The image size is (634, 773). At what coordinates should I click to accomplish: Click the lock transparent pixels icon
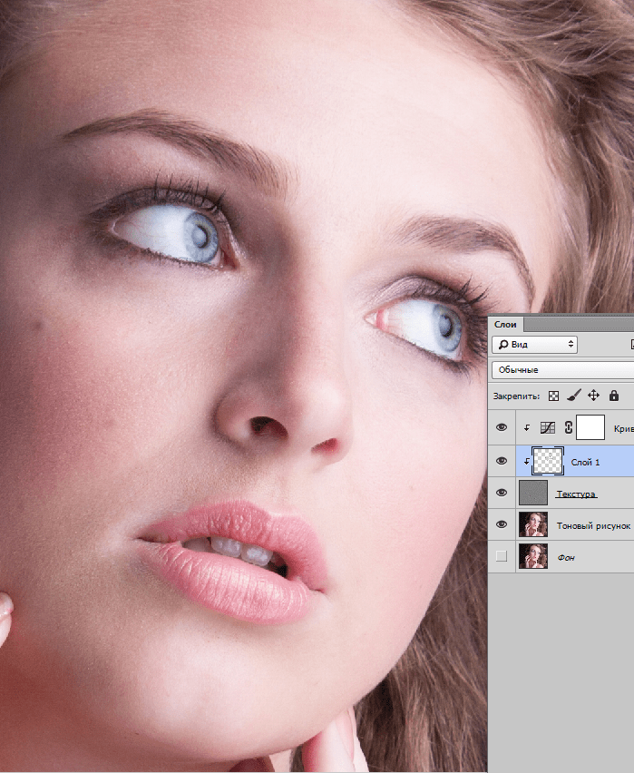pos(554,396)
